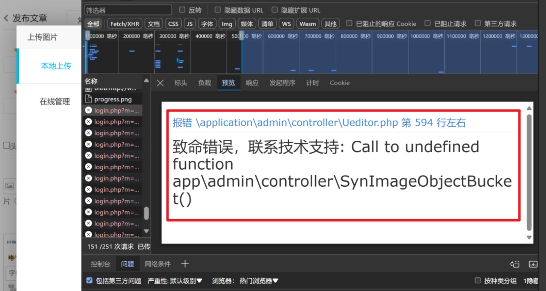Image resolution: width=546 pixels, height=291 pixels.
Task: Check 隐藏数据 URL option
Action: click(217, 9)
